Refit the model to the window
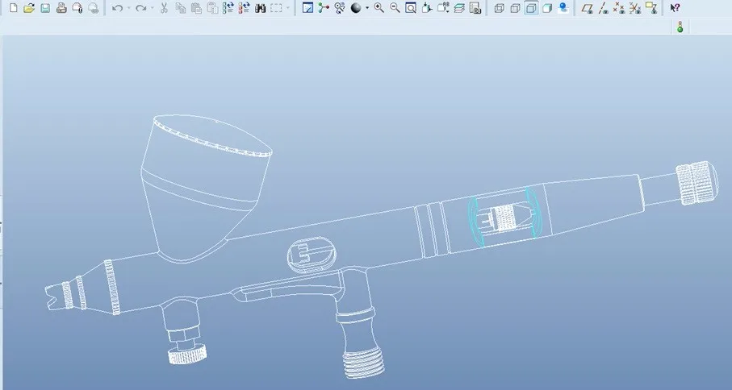This screenshot has height=390, width=732. click(411, 7)
